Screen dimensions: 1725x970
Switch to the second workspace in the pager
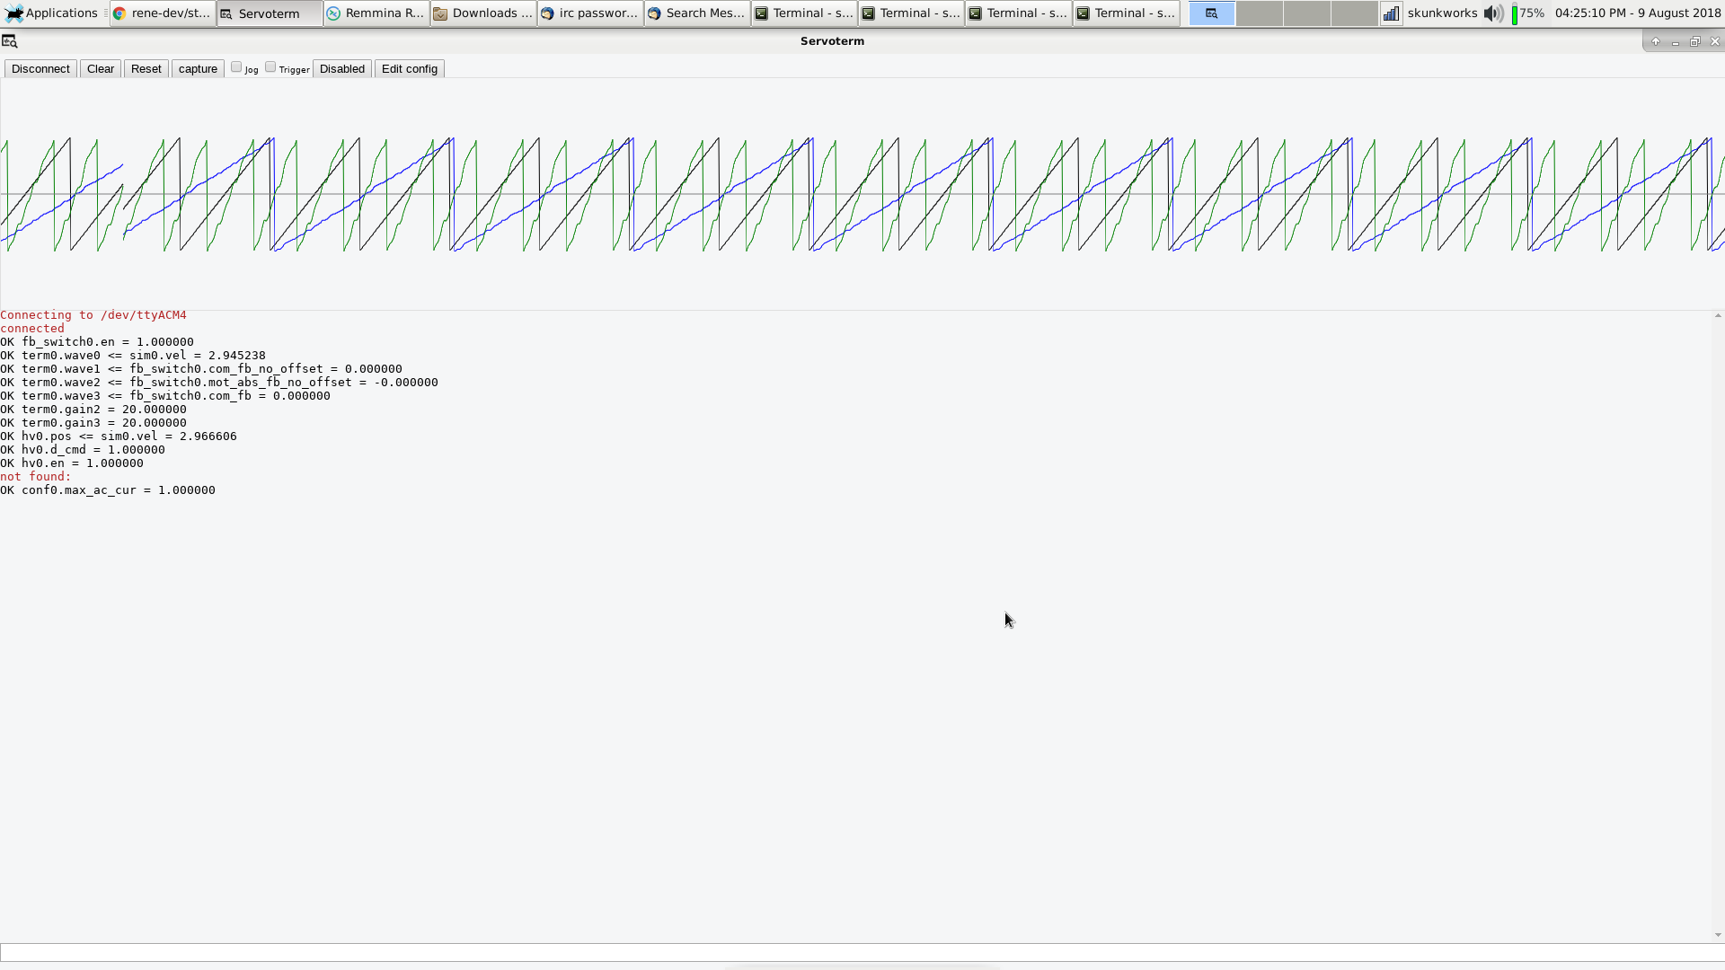[x=1259, y=13]
